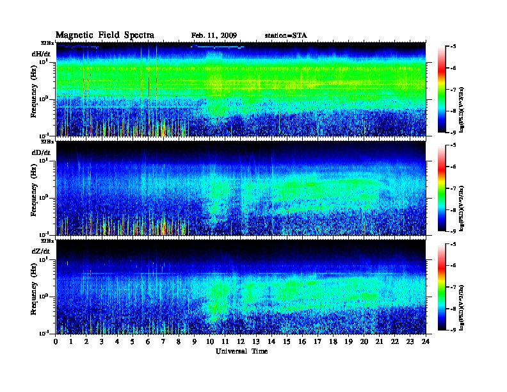The width and height of the screenshot is (507, 392).
Task: Click the -5 value on the dH/dt color bar
Action: [453, 47]
